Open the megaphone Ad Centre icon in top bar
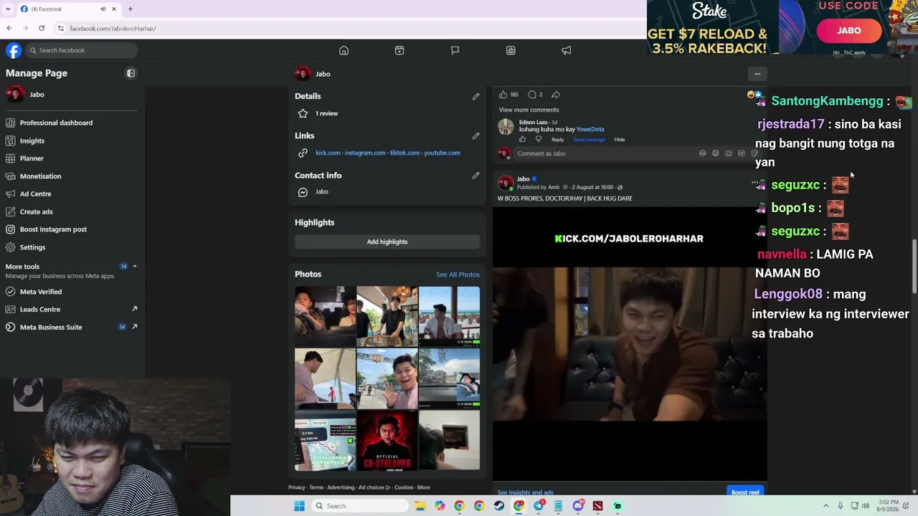The height and width of the screenshot is (516, 918). click(x=567, y=50)
